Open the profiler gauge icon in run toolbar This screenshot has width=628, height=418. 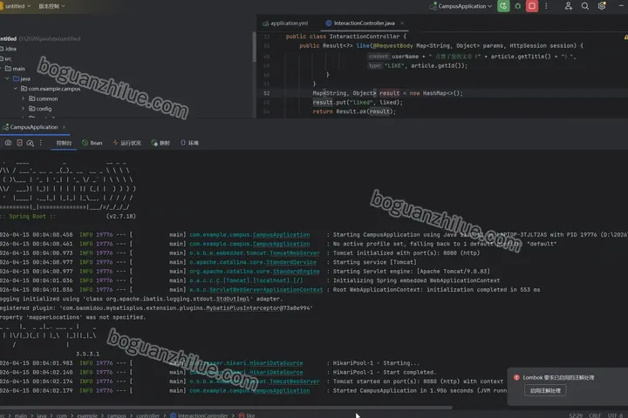click(x=30, y=143)
